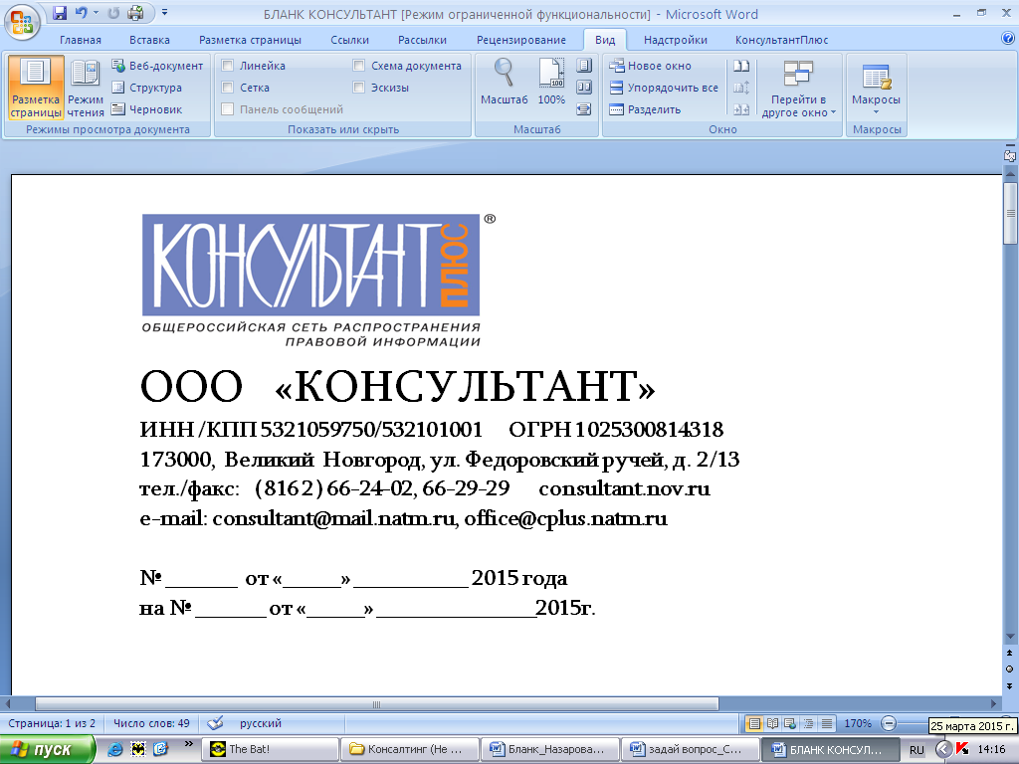Open the Вставка ribbon tab
This screenshot has height=764, width=1019.
pos(149,40)
